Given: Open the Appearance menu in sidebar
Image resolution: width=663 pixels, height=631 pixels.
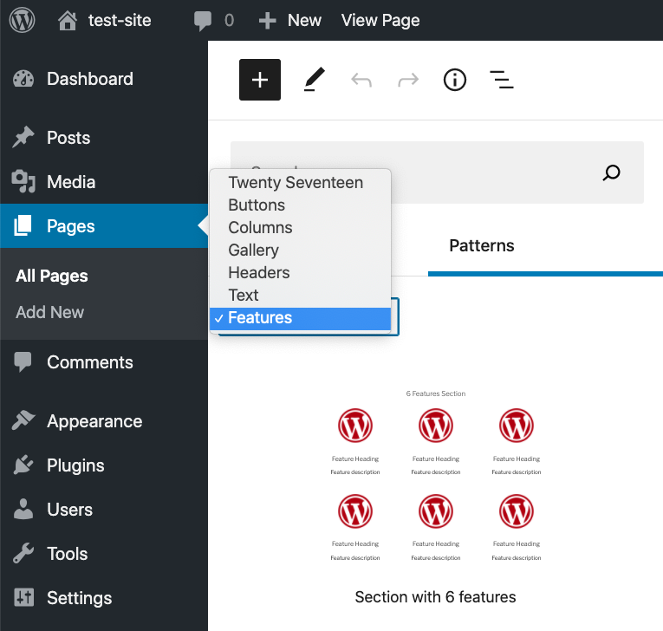Looking at the screenshot, I should point(94,421).
